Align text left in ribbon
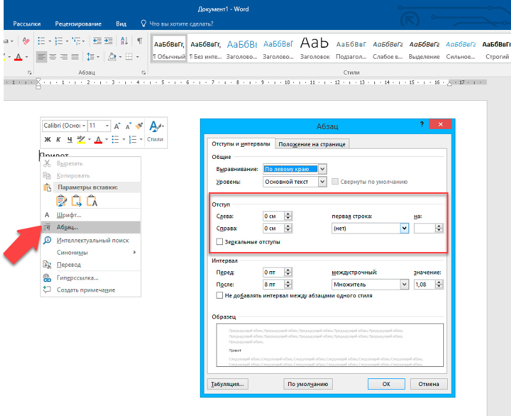This screenshot has height=416, width=511. pos(41,57)
